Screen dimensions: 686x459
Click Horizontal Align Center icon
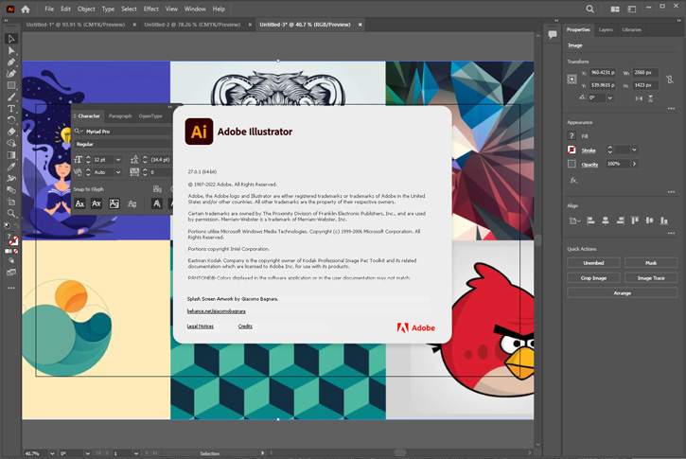[606, 221]
